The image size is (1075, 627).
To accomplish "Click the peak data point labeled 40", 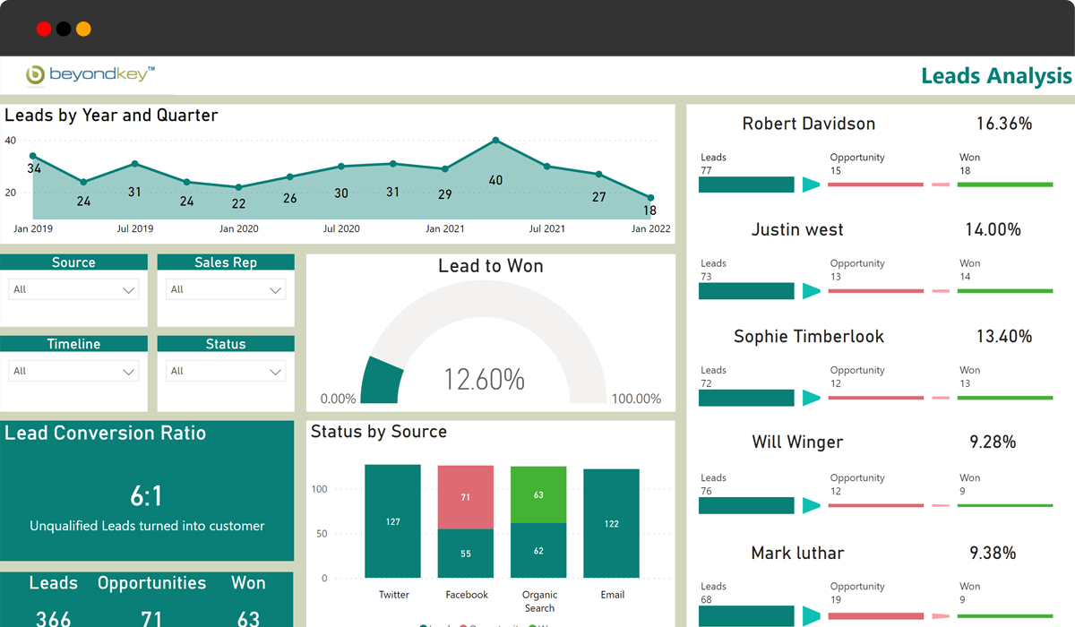I will pyautogui.click(x=496, y=141).
